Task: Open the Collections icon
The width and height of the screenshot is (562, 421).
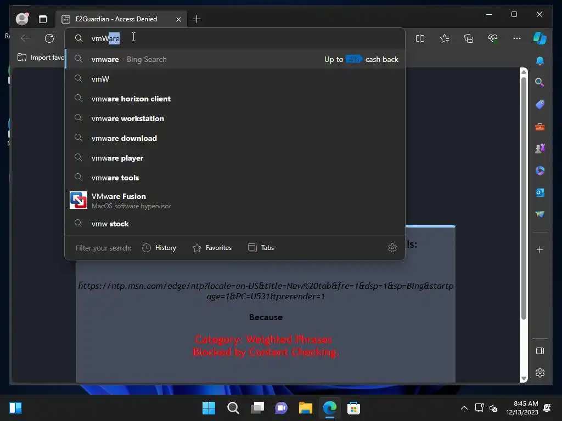Action: [469, 38]
